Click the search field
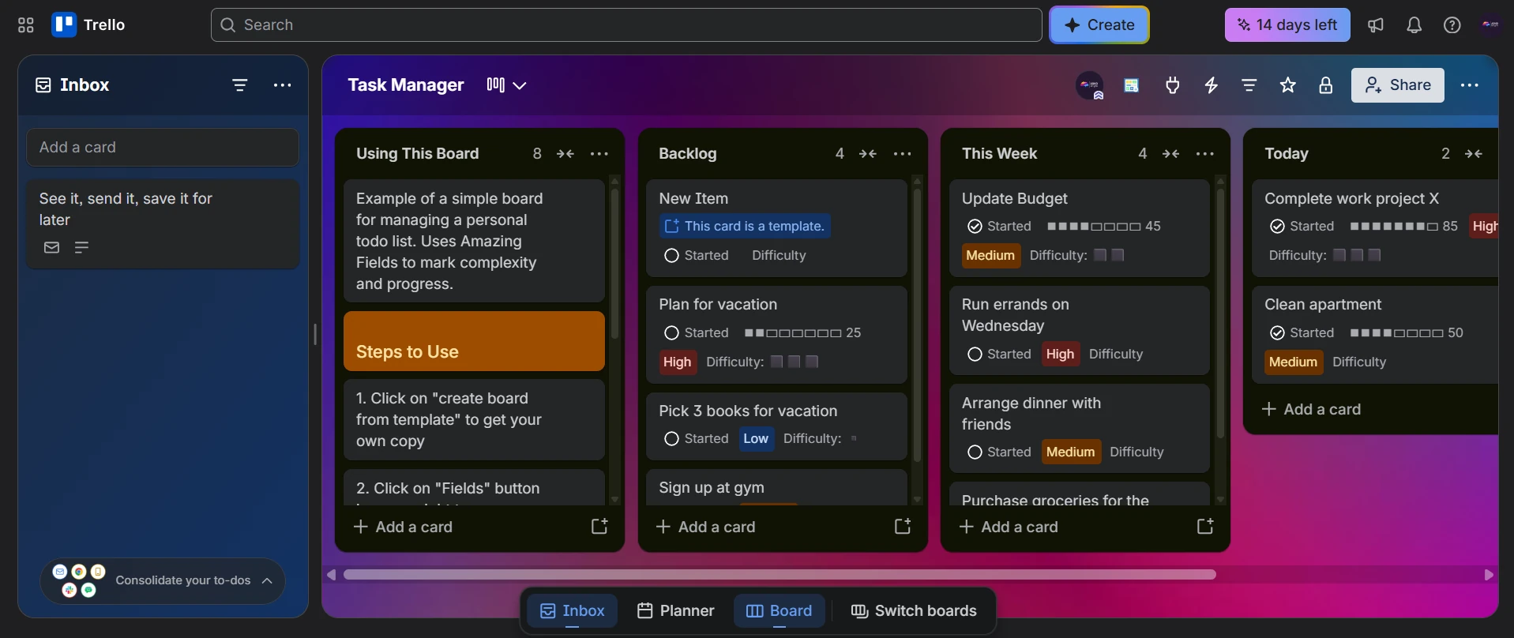1514x638 pixels. click(x=626, y=25)
